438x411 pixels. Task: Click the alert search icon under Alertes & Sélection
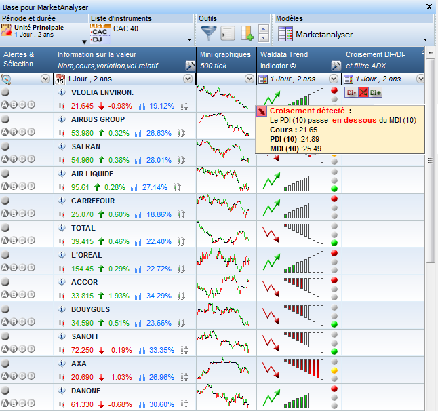click(x=6, y=79)
